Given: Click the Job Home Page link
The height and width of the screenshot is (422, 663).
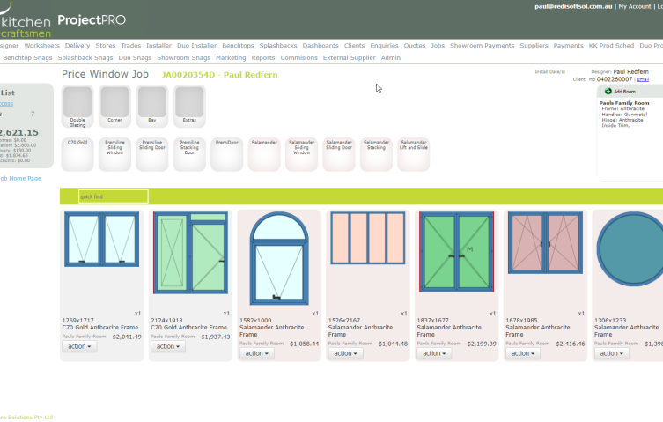Looking at the screenshot, I should pos(20,178).
